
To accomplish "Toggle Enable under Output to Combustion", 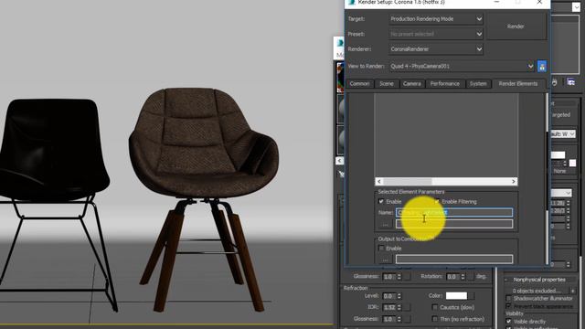I will click(x=381, y=248).
